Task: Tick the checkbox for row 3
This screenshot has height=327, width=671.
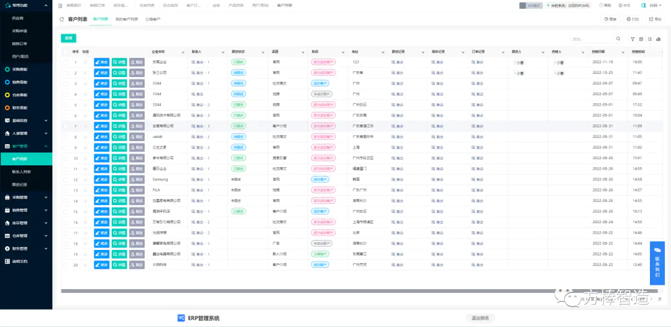Action: [66, 83]
